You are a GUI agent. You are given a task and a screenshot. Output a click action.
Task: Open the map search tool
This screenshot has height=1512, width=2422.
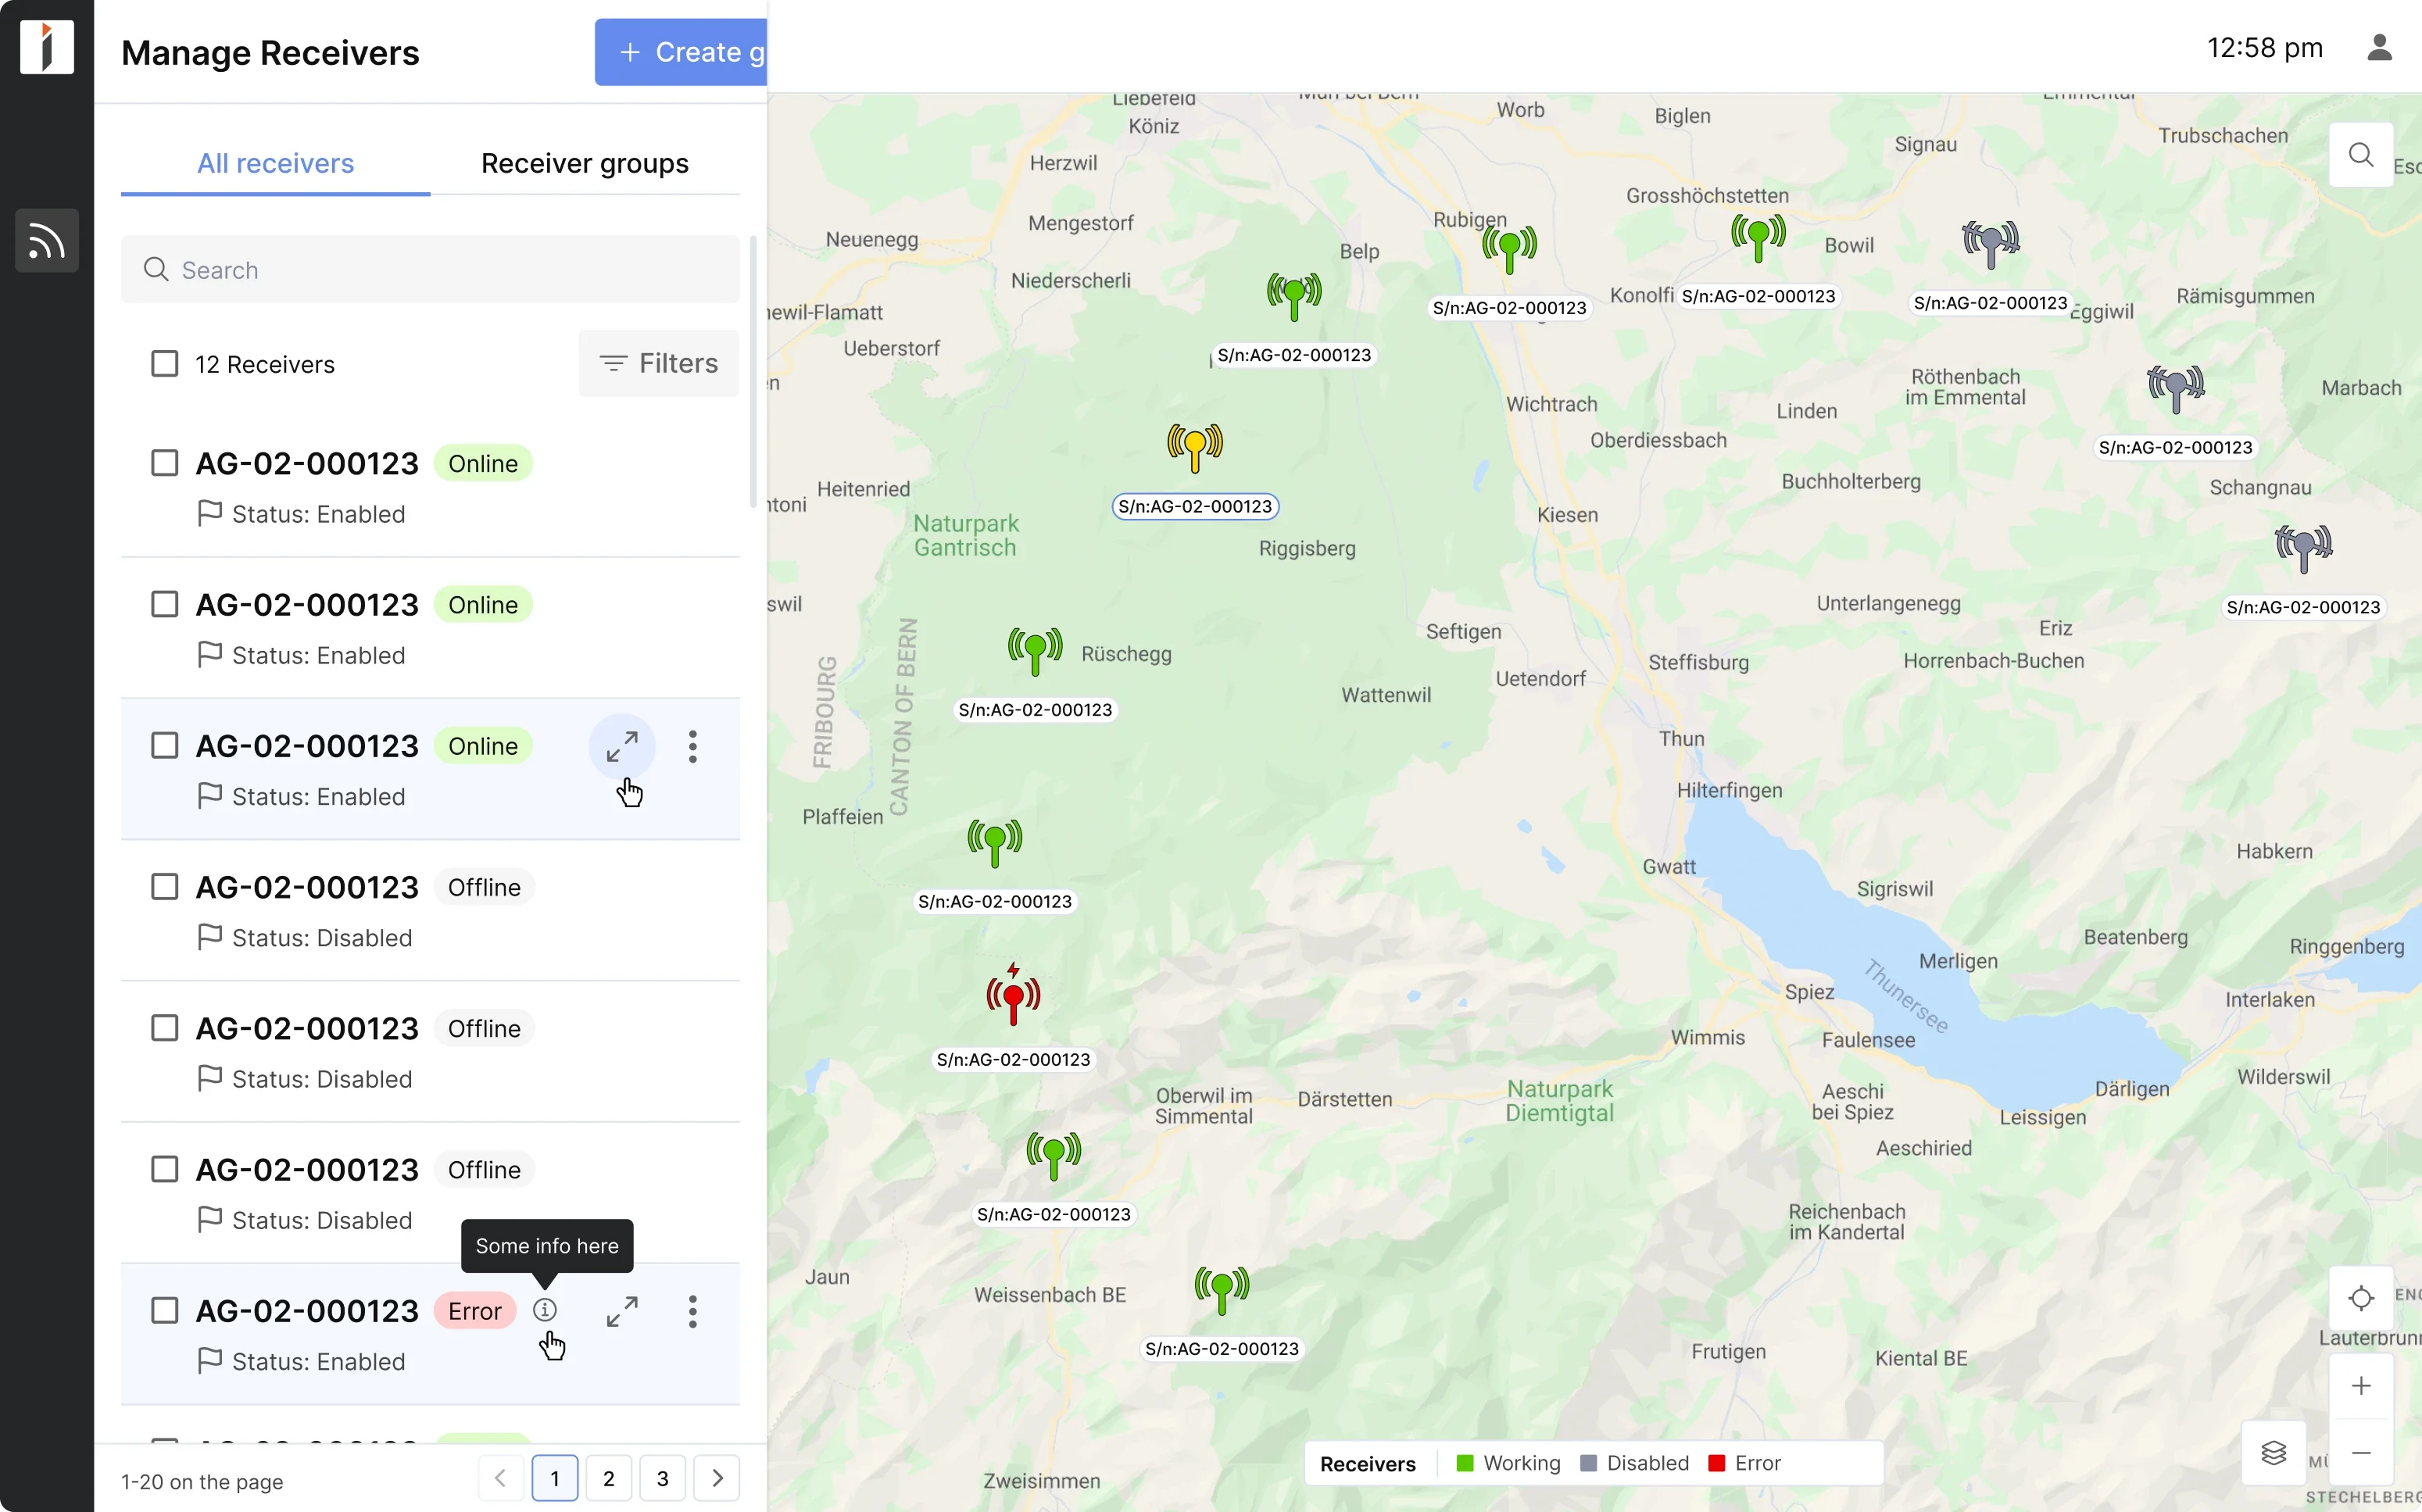point(2361,155)
